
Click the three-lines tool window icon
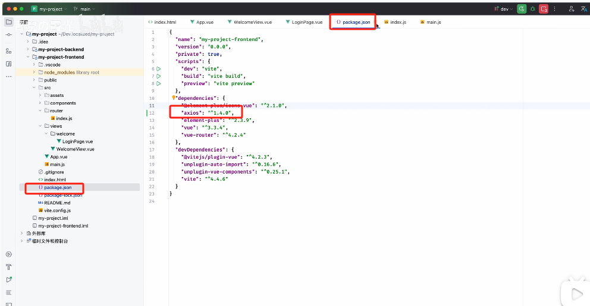[9, 292]
